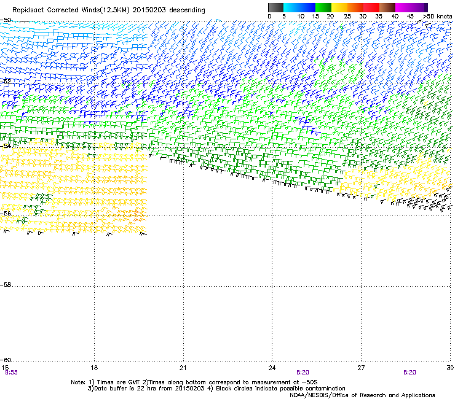This screenshot has height=399, width=455.
Task: Click the NOAA/NESDIS Office of Research credit
Action: pos(362,395)
